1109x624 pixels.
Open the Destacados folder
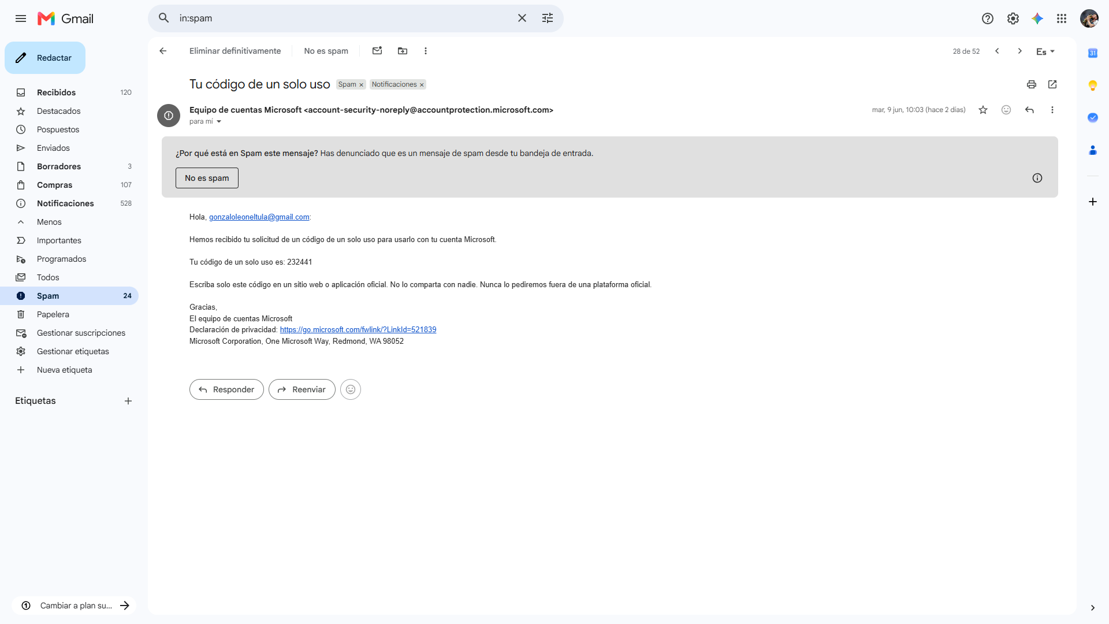tap(69, 111)
